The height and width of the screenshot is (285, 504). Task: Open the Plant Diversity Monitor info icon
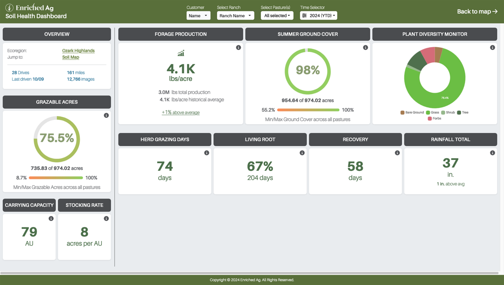(493, 47)
